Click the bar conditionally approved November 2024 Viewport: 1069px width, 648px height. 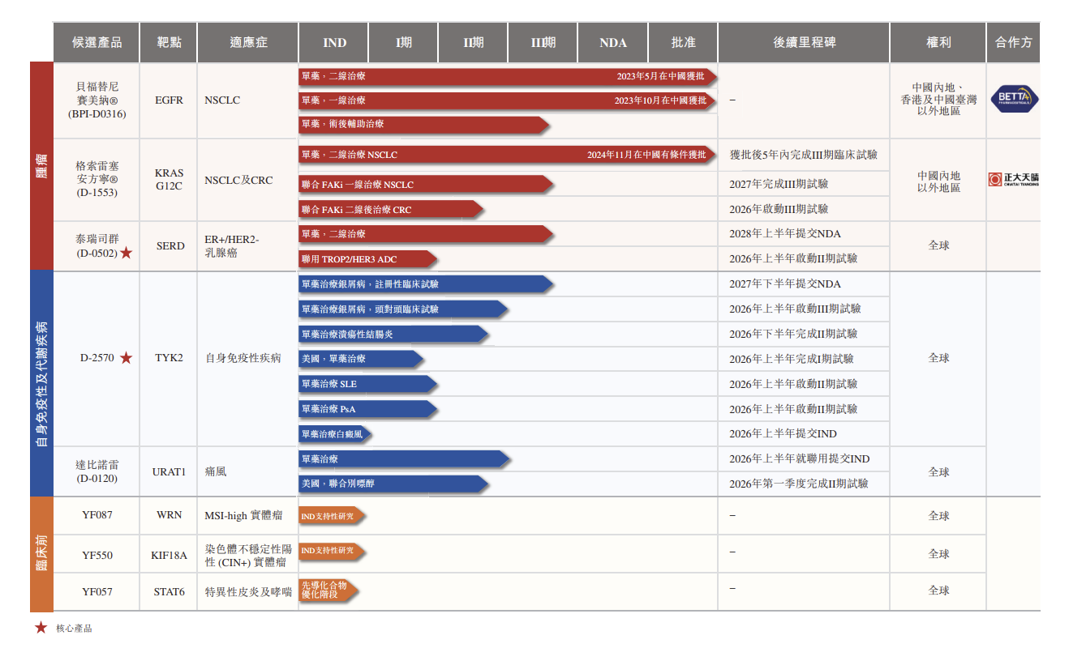pyautogui.click(x=509, y=154)
